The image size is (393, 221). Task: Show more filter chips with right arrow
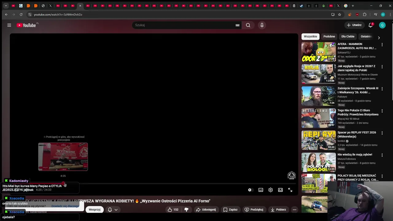(379, 38)
